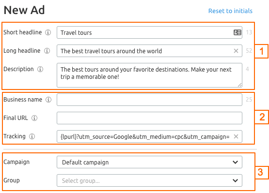Click character counter 52 beside Long headline
Screen dimensions: 269x193
pyautogui.click(x=249, y=51)
